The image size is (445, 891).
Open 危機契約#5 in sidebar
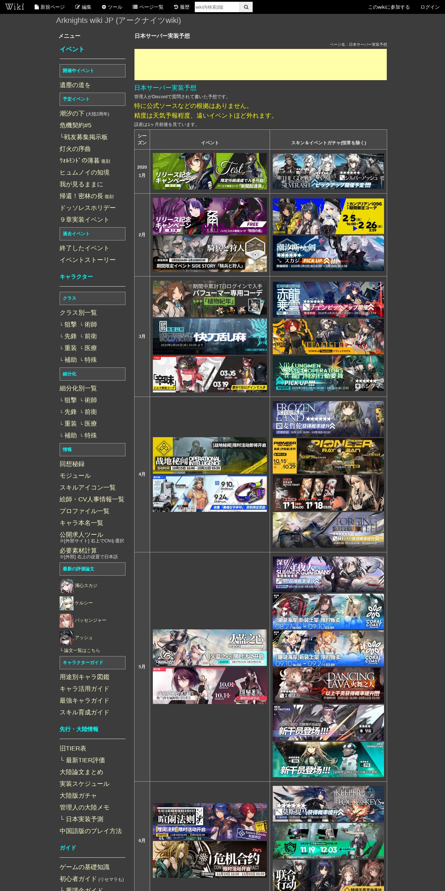(x=76, y=125)
